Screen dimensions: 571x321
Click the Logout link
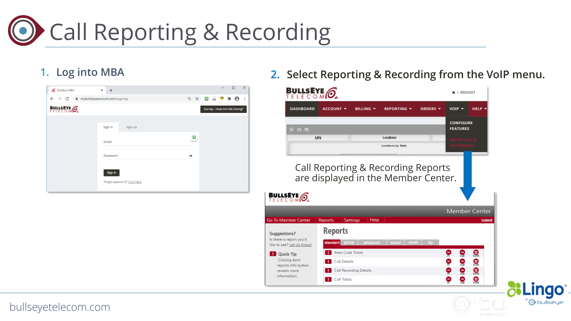click(x=487, y=220)
